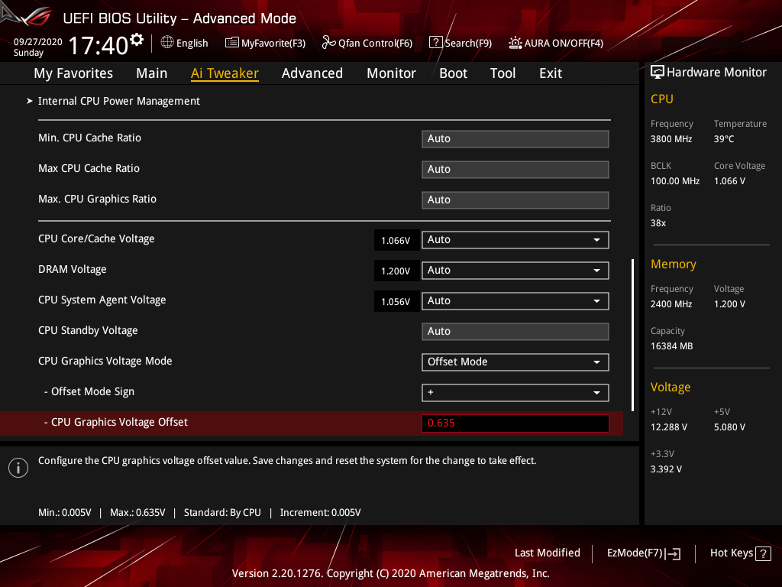Image resolution: width=782 pixels, height=587 pixels.
Task: Open the Tool tab
Action: click(x=502, y=73)
